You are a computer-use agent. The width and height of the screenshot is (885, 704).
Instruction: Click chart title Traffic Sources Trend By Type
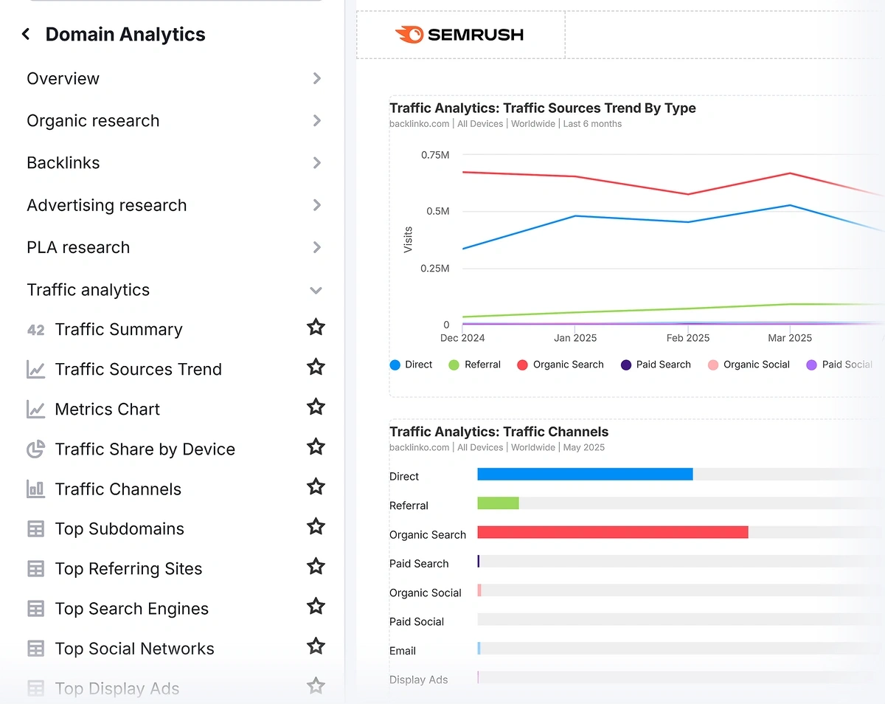click(543, 108)
